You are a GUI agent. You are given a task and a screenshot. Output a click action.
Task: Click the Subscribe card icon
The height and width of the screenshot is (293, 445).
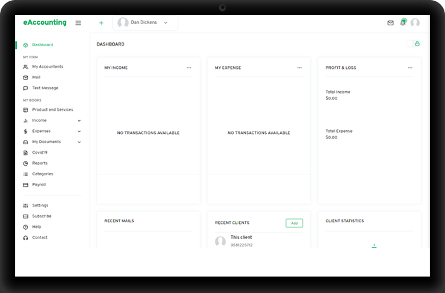click(25, 216)
